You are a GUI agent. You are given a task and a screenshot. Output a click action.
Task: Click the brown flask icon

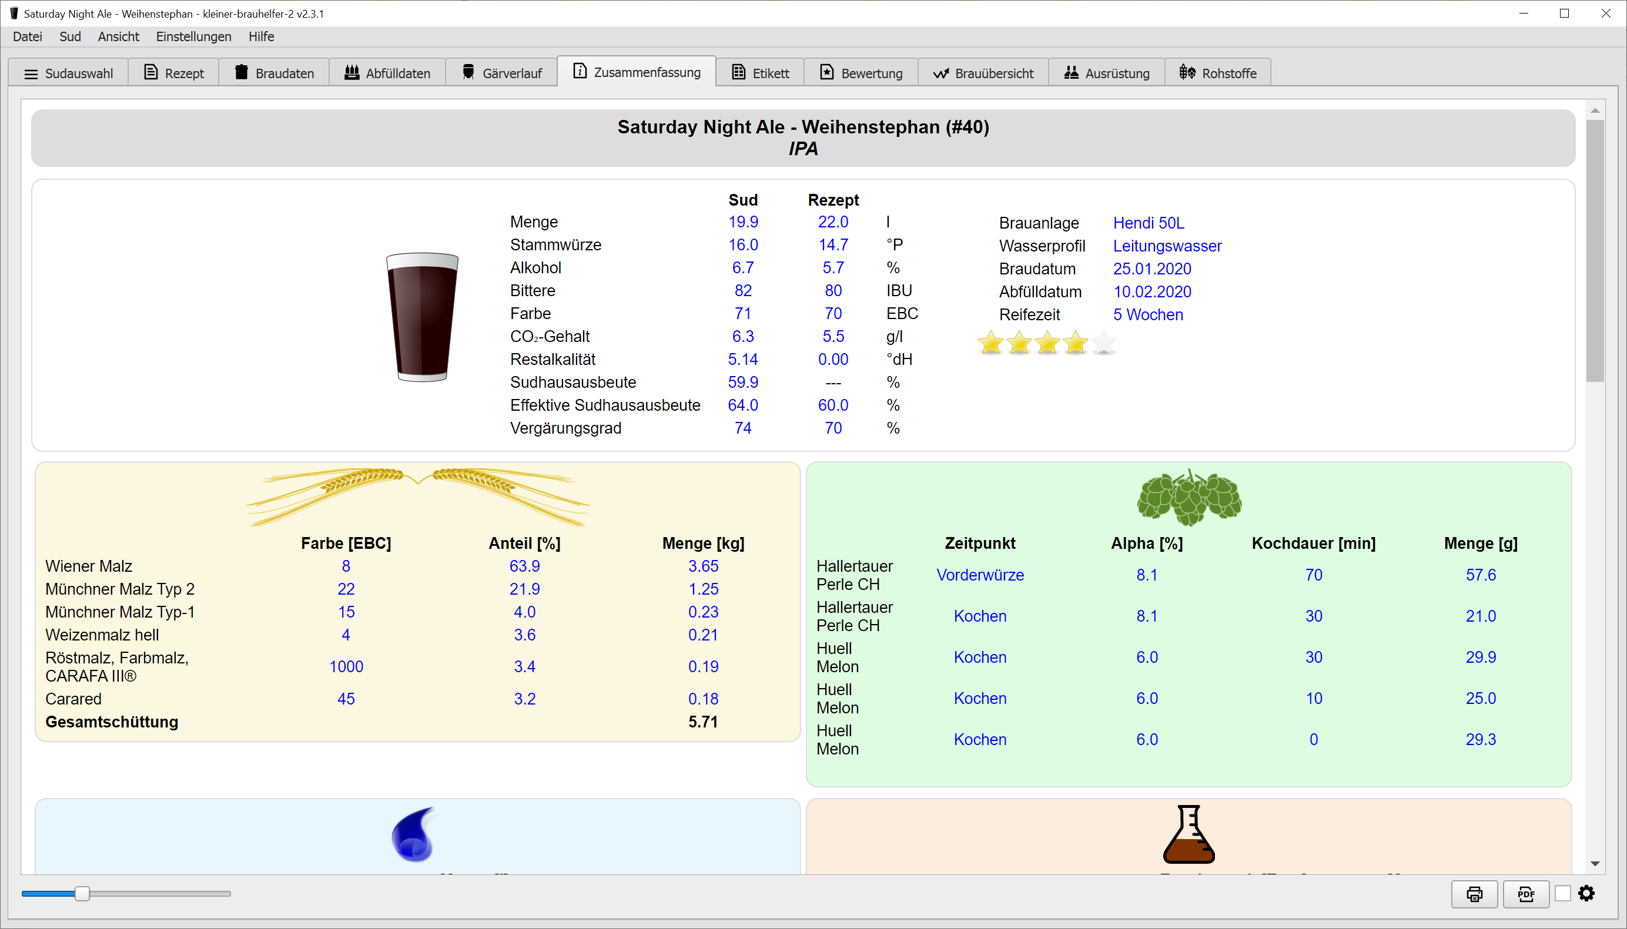1189,834
